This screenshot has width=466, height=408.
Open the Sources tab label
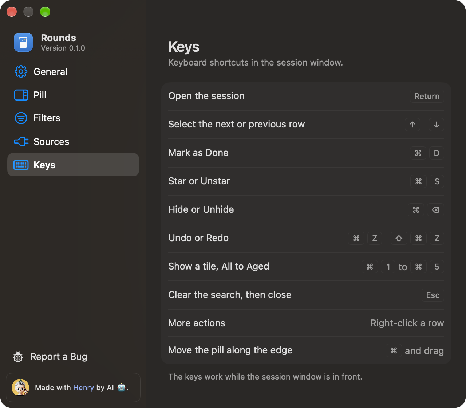coord(51,142)
